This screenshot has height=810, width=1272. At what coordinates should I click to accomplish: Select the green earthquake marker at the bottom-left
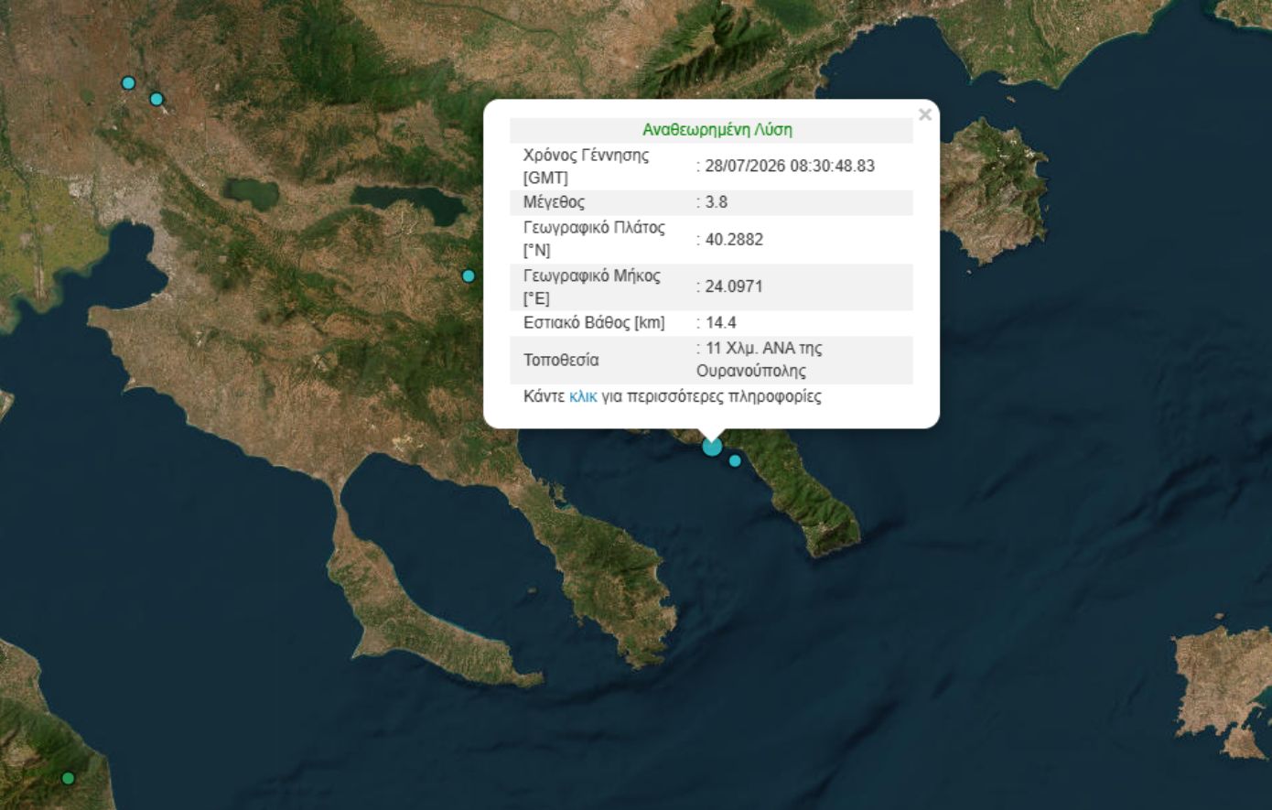(68, 778)
